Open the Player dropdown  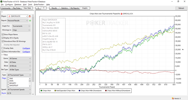point(18,16)
